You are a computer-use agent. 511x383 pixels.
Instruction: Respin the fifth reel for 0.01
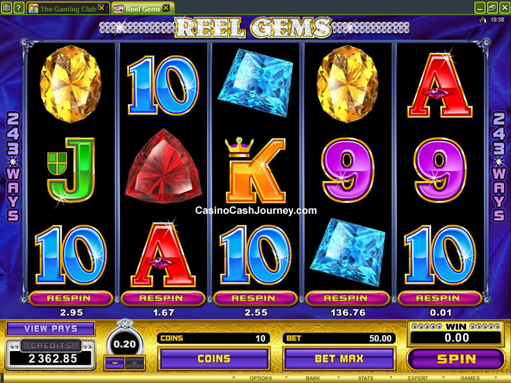(439, 298)
